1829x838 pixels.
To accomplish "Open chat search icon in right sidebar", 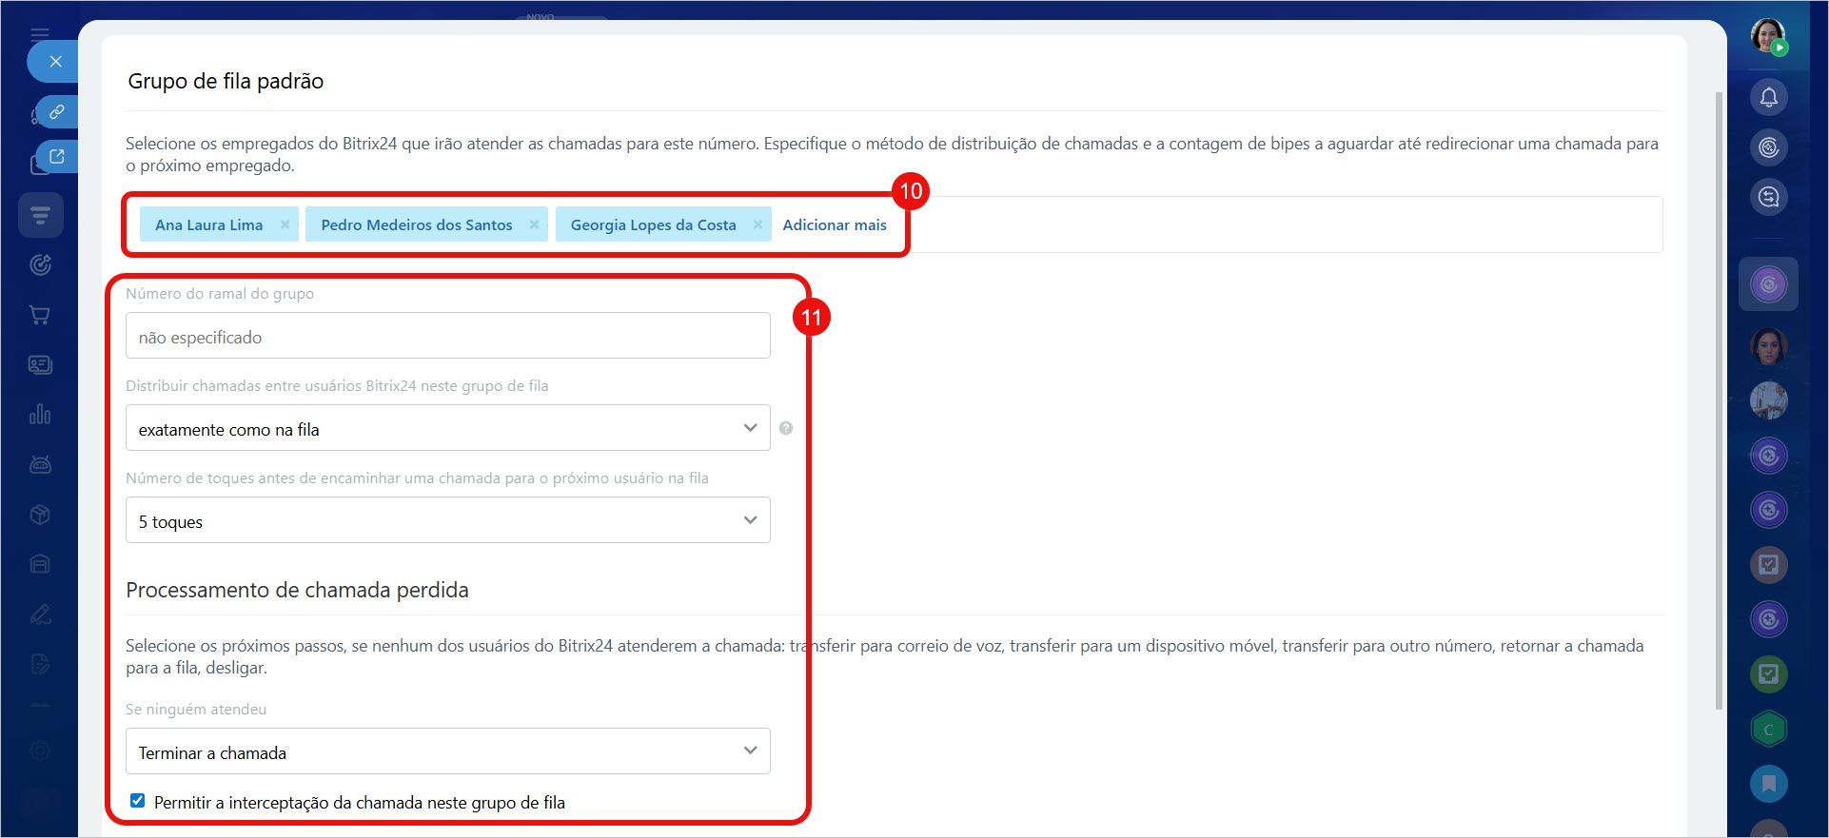I will pos(1768,197).
